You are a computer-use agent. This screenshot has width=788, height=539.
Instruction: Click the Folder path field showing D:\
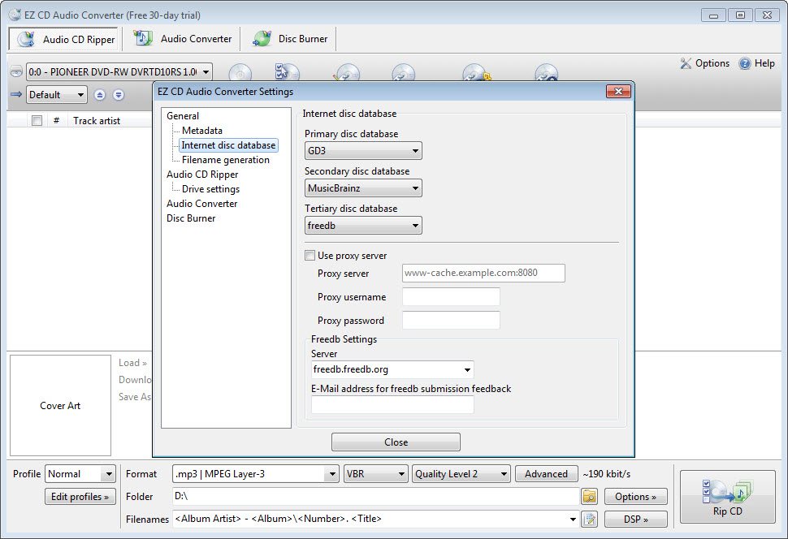[x=375, y=496]
